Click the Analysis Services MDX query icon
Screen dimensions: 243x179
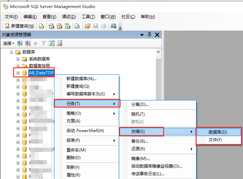51,26
